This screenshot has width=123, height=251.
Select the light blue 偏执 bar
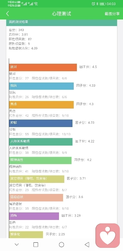pyautogui.click(x=41, y=86)
